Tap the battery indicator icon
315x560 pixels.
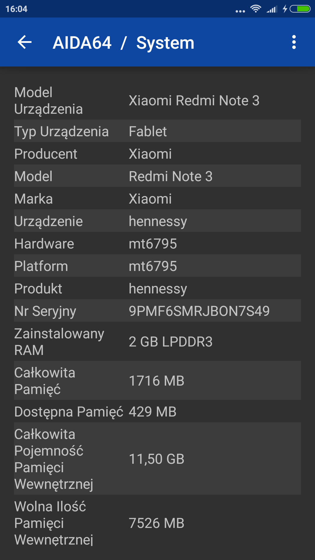(x=300, y=9)
